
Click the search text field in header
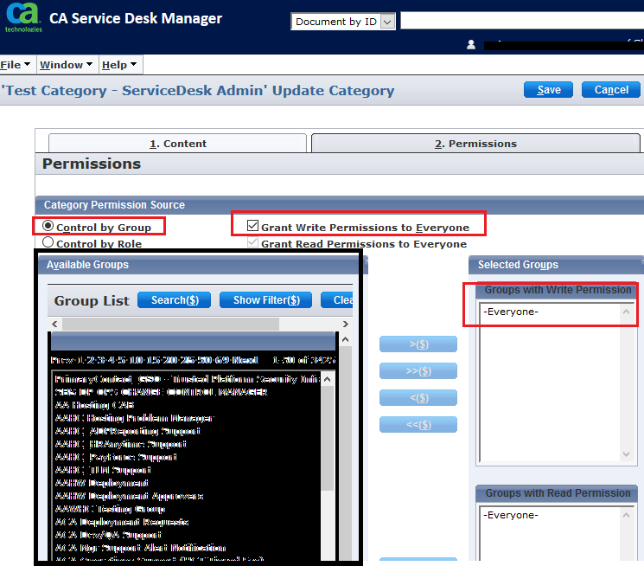point(522,21)
